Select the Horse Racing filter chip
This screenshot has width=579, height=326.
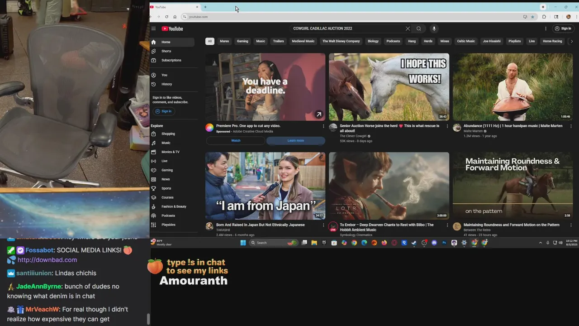[552, 41]
